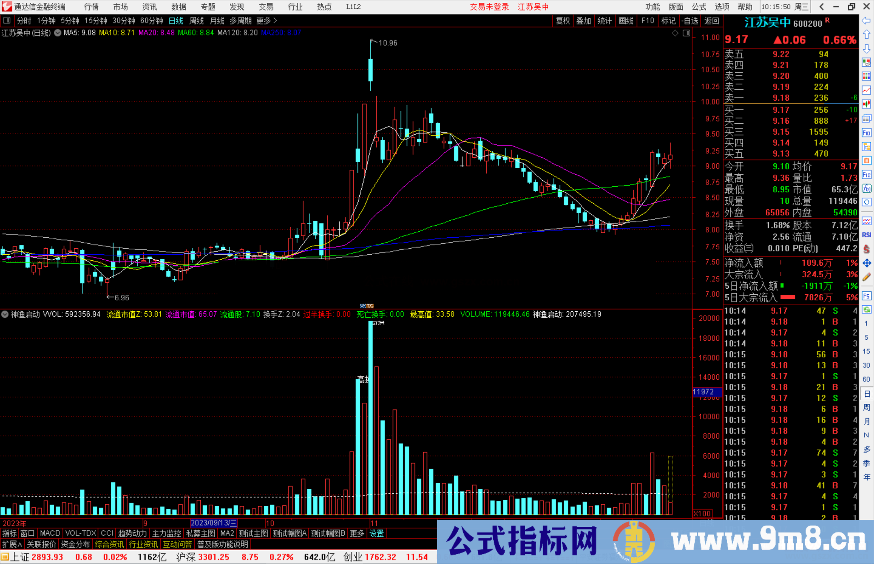The height and width of the screenshot is (564, 874).
Task: Click the formula f(x) icon in sidebar
Action: point(866,189)
